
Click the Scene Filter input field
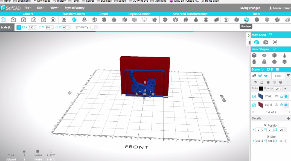[278, 76]
